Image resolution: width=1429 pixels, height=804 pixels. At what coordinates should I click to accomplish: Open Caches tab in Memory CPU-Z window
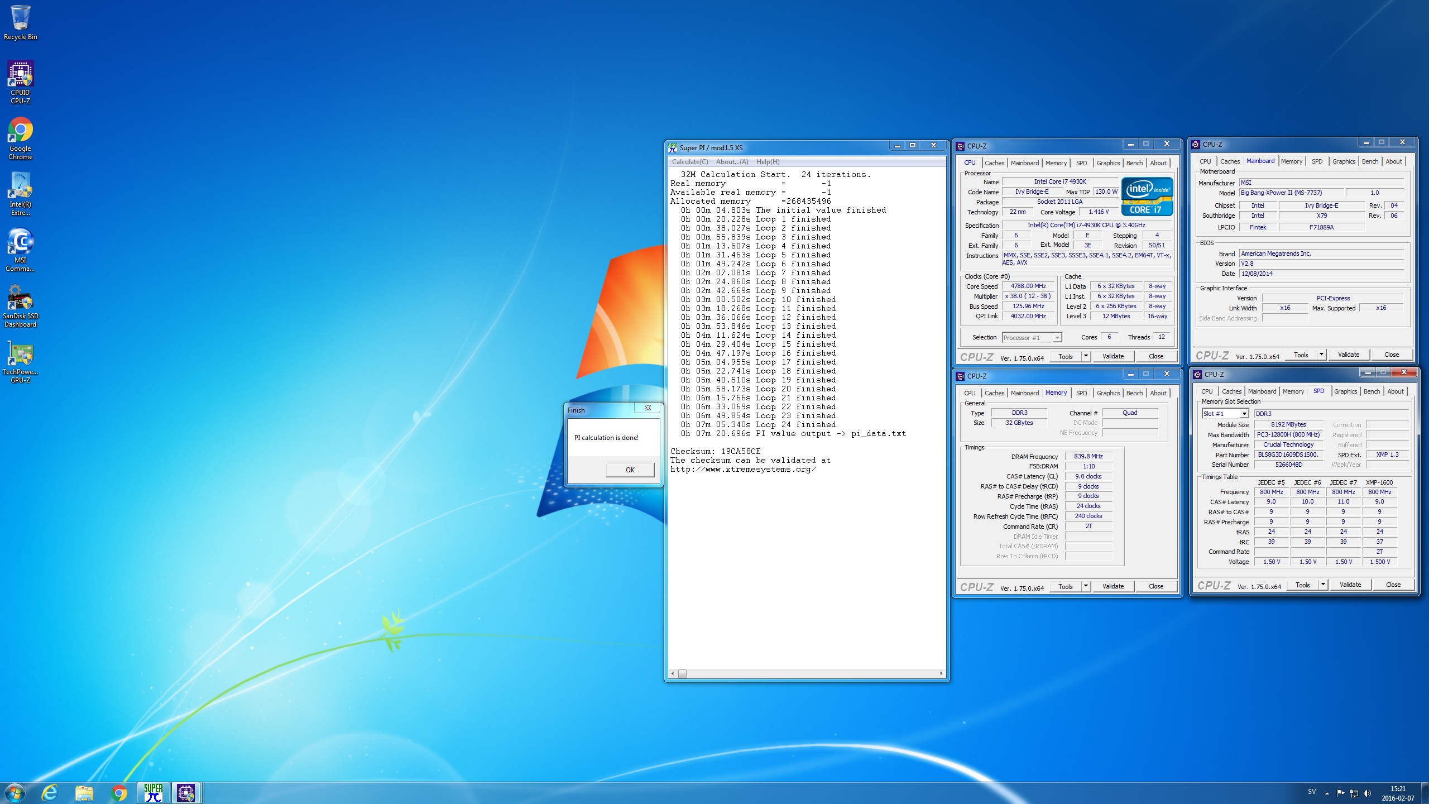[994, 393]
